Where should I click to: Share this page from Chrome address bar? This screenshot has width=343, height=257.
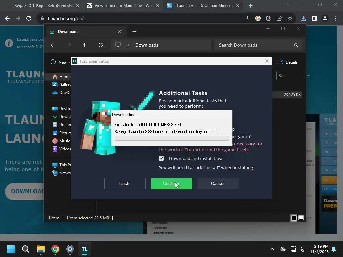(279, 19)
